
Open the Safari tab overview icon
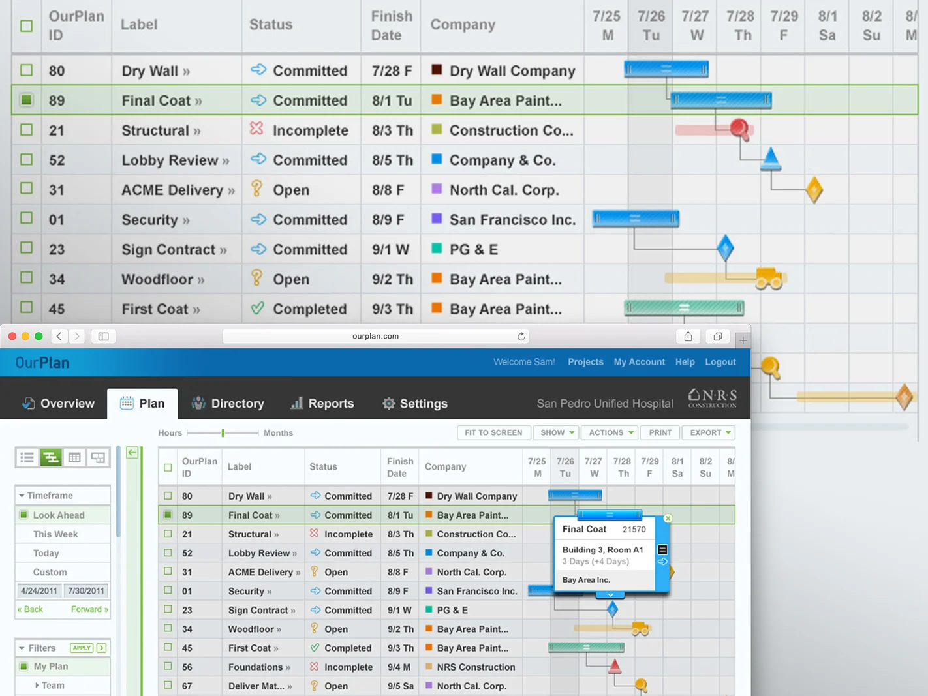coord(717,337)
